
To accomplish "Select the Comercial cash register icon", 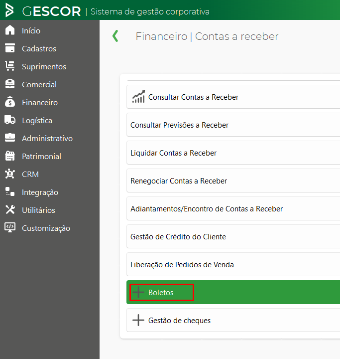I will [10, 84].
